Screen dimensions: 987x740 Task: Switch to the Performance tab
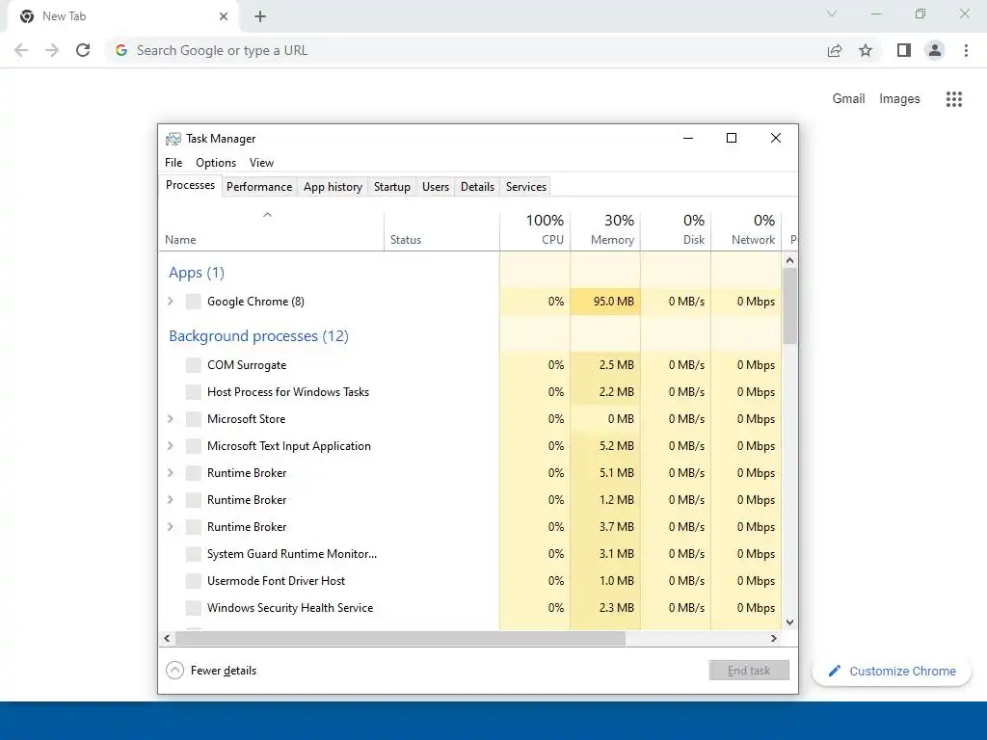pos(259,187)
